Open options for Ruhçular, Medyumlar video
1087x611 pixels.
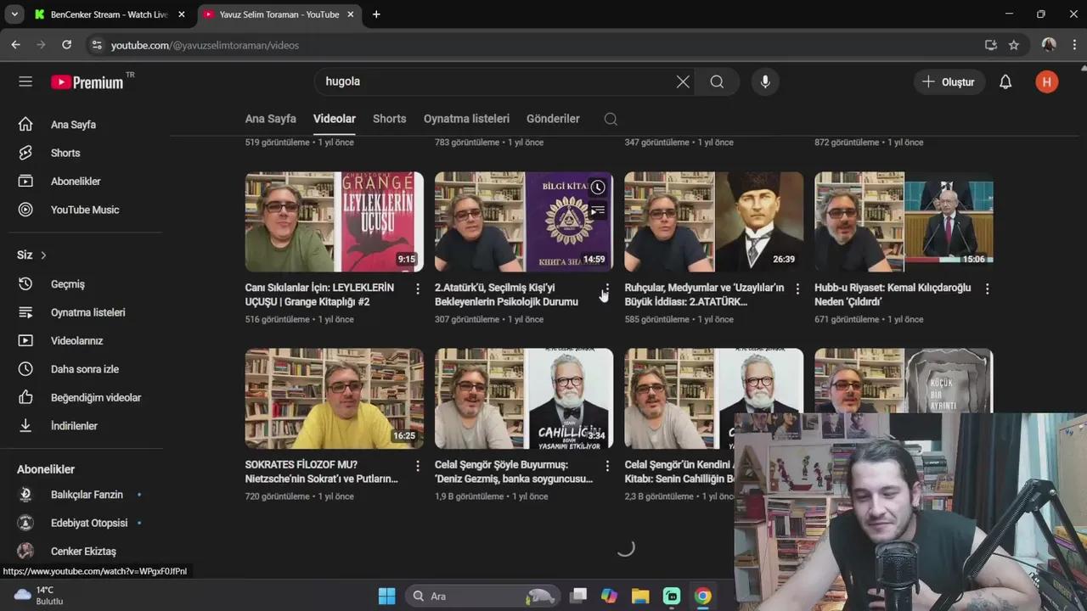(797, 289)
